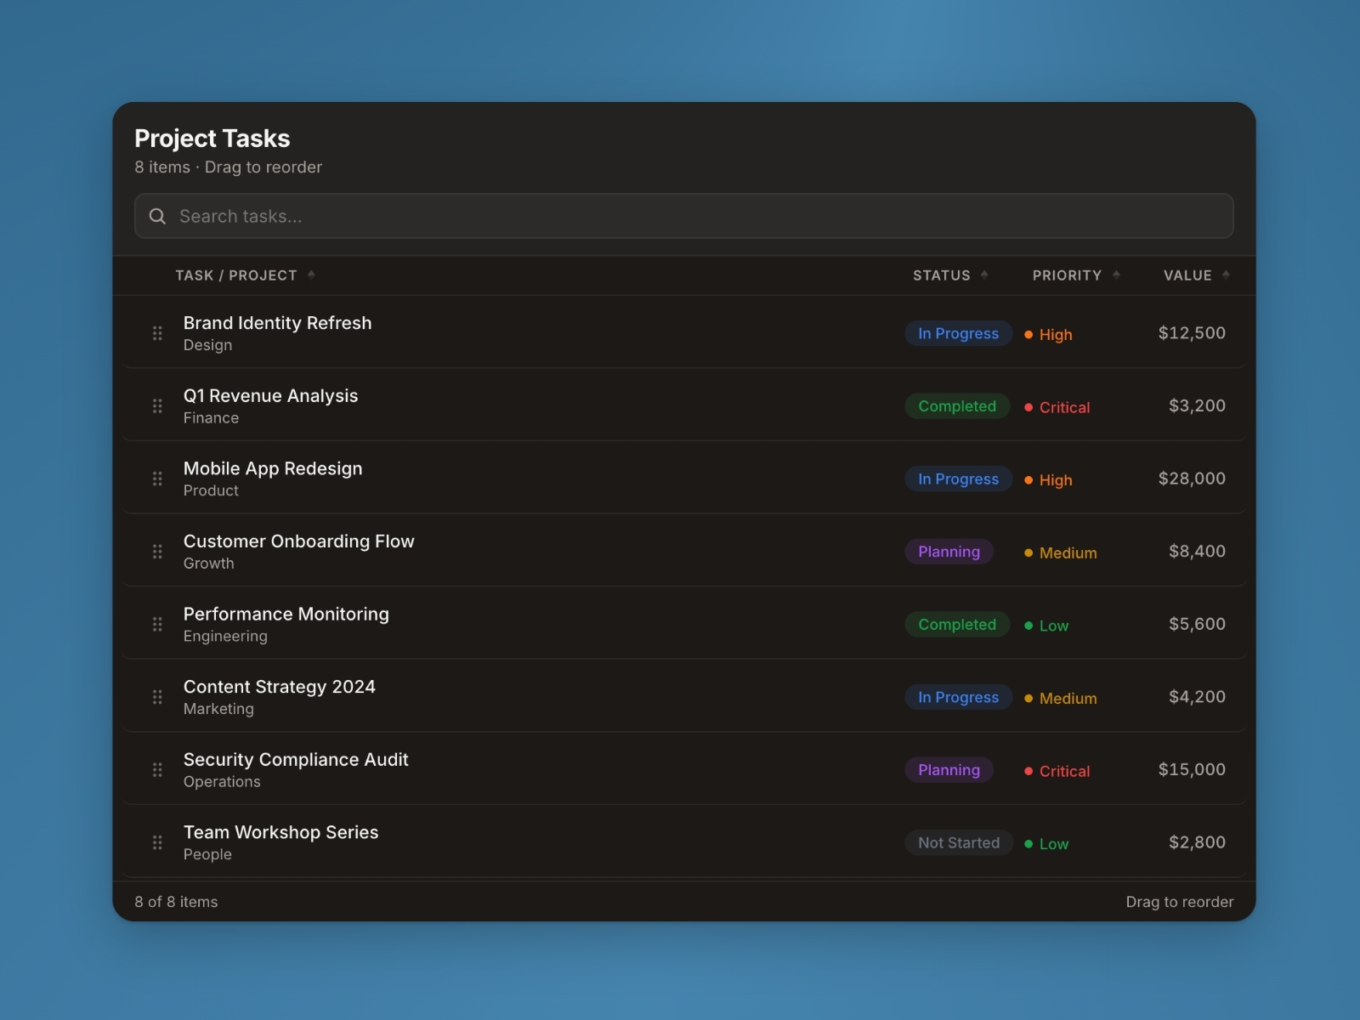
Task: Click High priority of Brand Identity Refresh
Action: 1048,334
